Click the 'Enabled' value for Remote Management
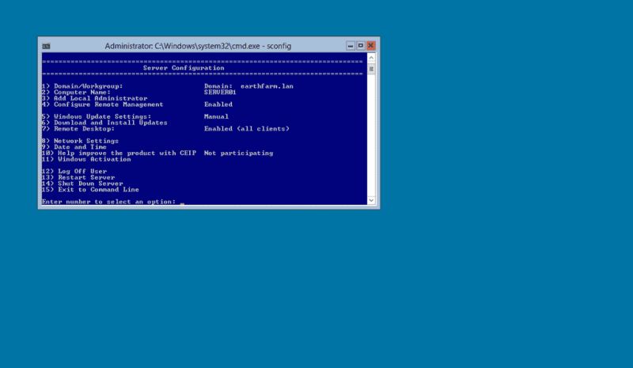Image resolution: width=633 pixels, height=368 pixels. 218,104
